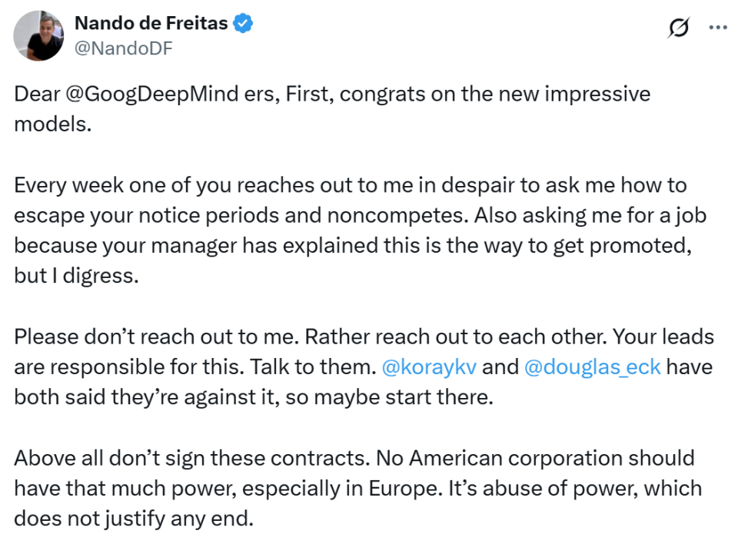
Task: Click the blue verified badge
Action: click(243, 23)
